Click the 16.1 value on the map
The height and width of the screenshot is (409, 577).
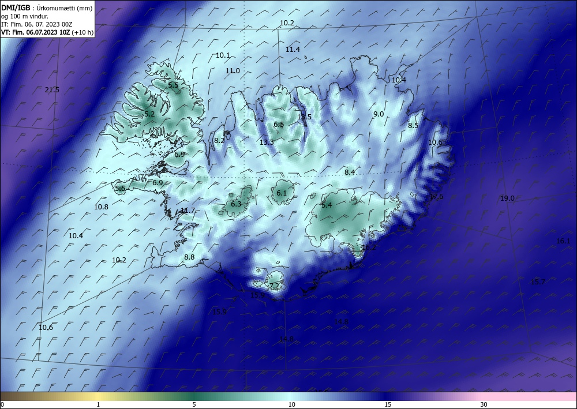[x=563, y=241]
